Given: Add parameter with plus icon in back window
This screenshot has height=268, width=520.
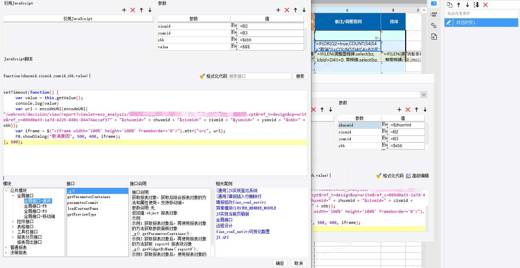Looking at the screenshot, I should (399, 110).
